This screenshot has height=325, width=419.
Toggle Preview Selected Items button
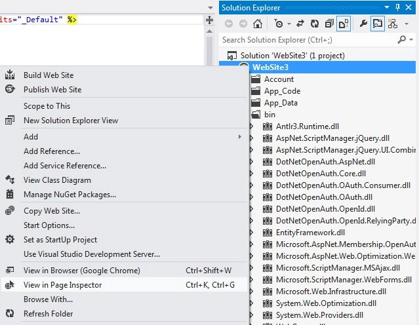[377, 24]
